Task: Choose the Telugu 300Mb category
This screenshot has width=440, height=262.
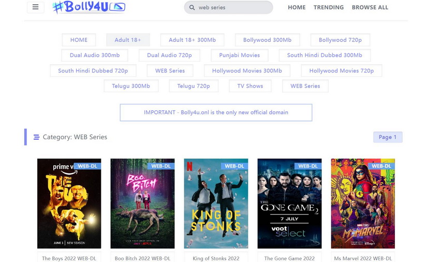Action: point(131,86)
